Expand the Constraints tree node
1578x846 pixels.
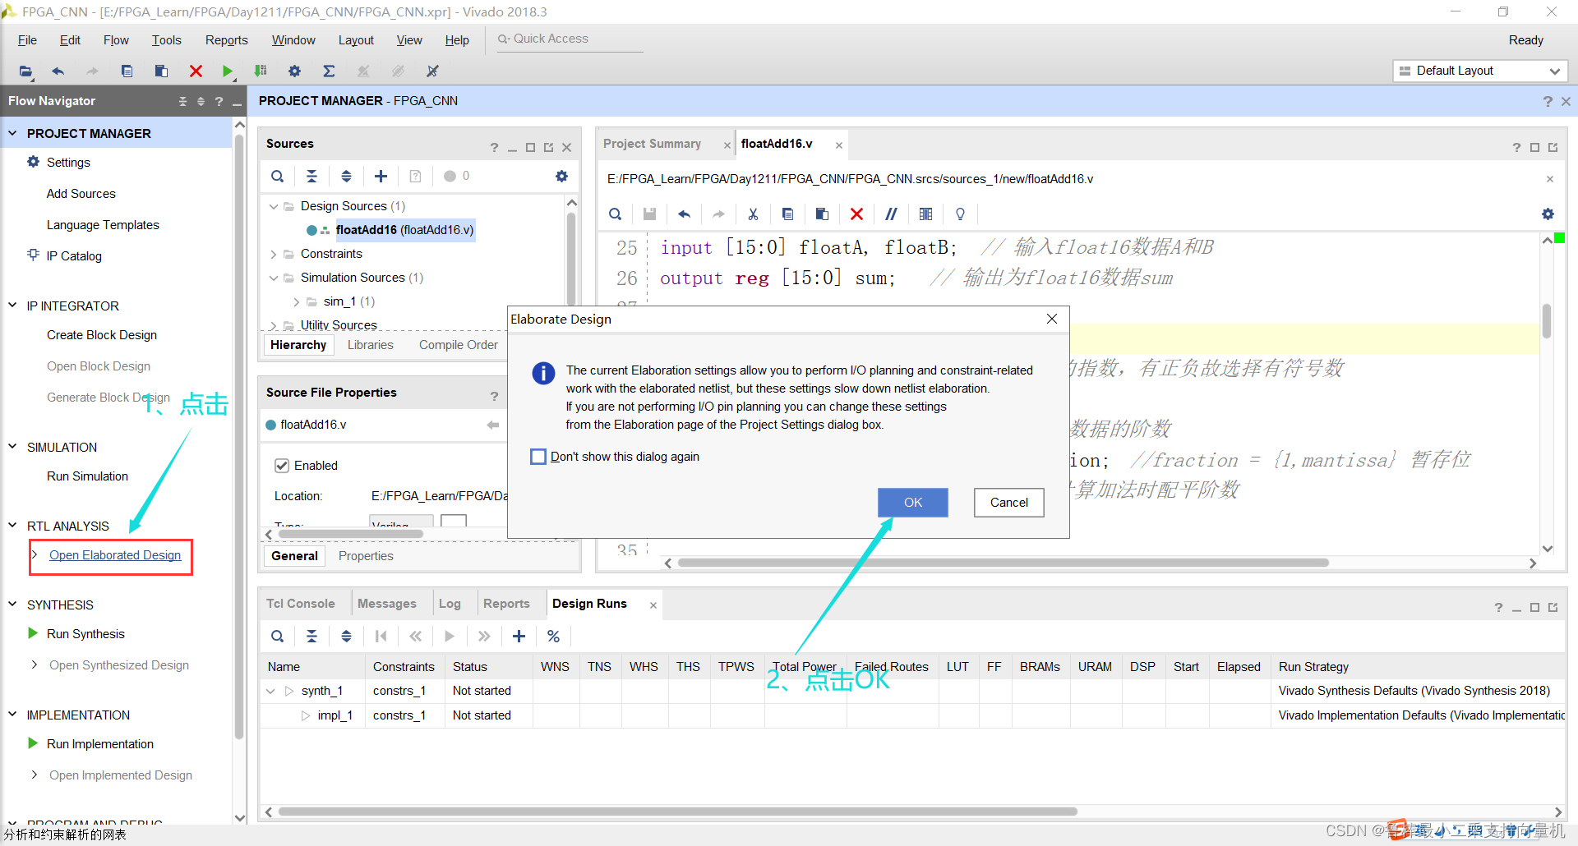coord(274,254)
